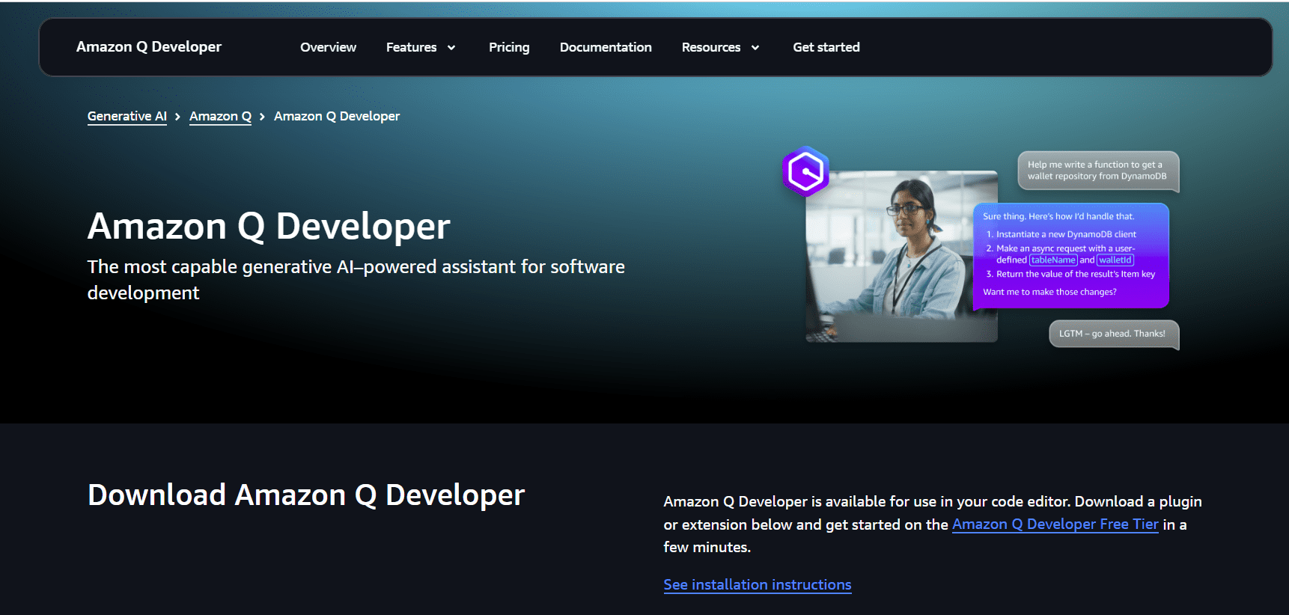Click the tableName tag in chat bubble
This screenshot has height=615, width=1289.
pyautogui.click(x=1053, y=260)
